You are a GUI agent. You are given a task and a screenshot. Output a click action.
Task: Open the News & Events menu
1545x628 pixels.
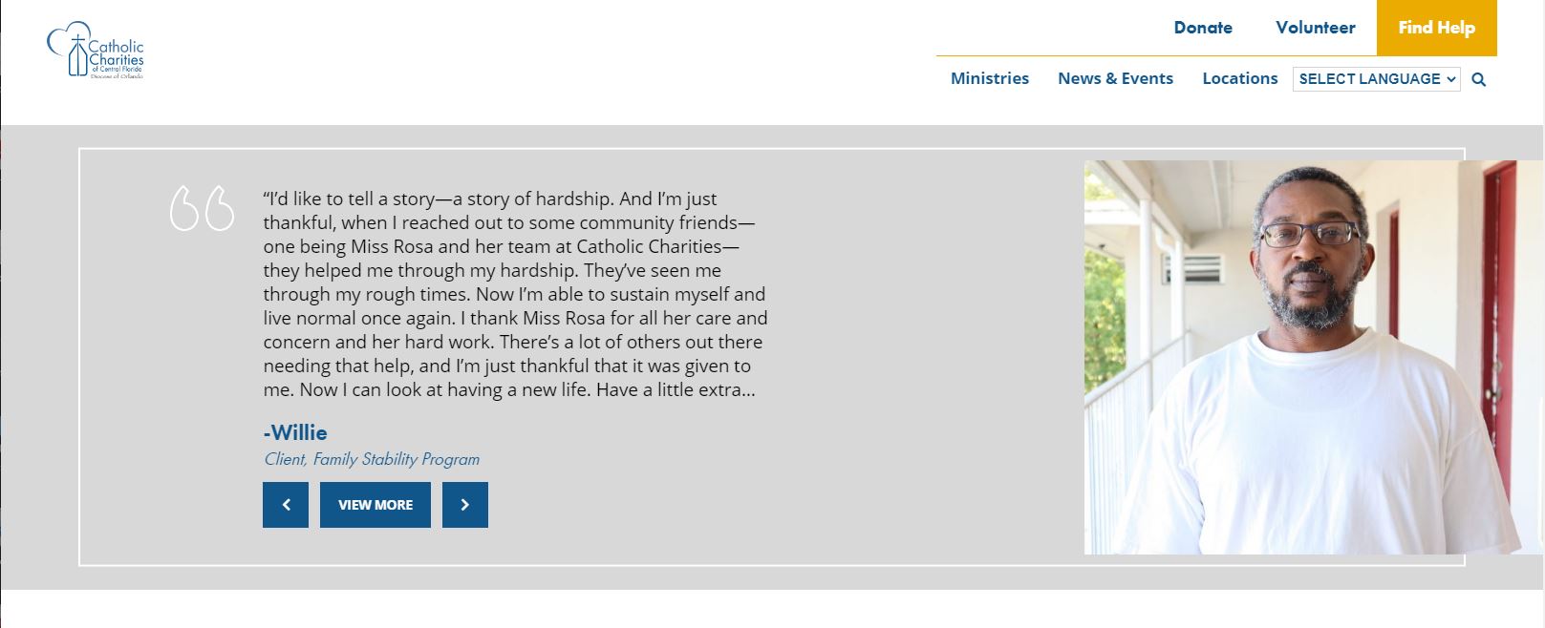pyautogui.click(x=1115, y=78)
